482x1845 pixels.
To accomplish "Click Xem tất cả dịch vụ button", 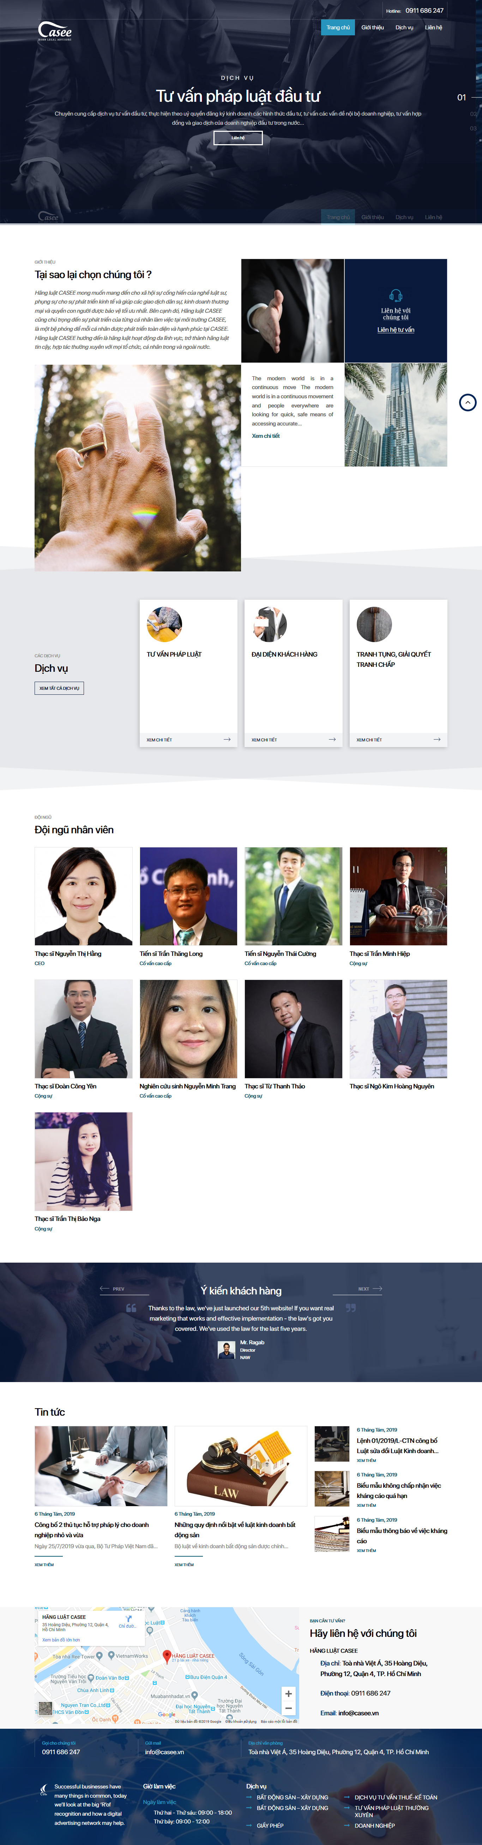I will point(59,688).
